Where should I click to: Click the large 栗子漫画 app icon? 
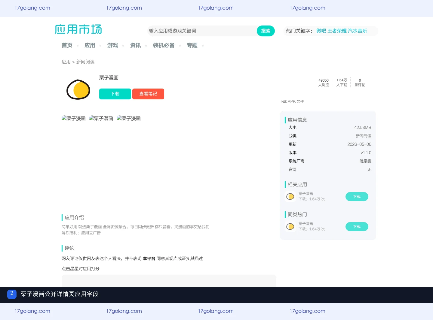tap(78, 89)
